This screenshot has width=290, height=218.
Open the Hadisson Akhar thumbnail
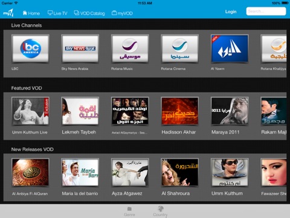[179, 111]
